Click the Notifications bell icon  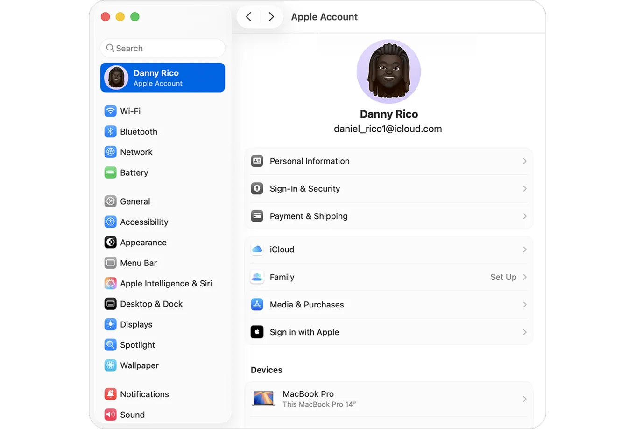click(x=110, y=394)
